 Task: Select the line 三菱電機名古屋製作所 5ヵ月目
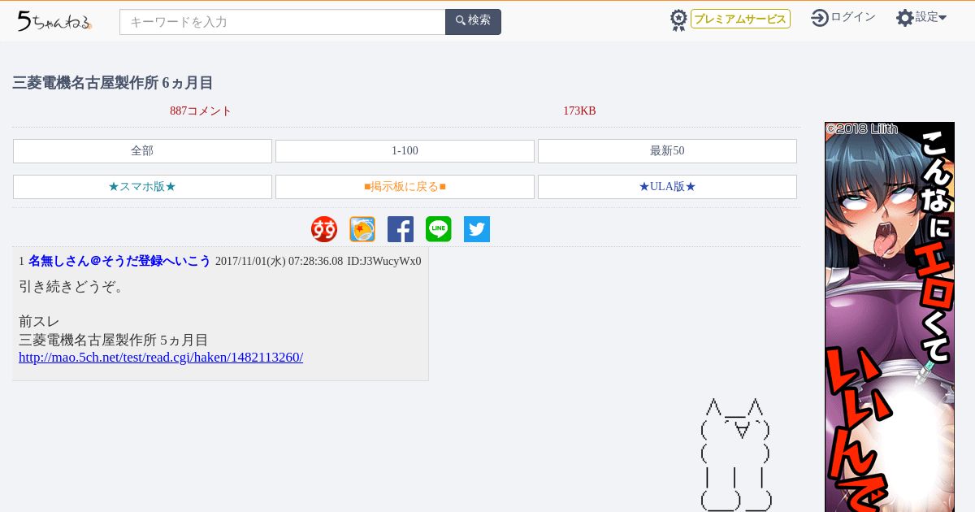click(x=114, y=340)
